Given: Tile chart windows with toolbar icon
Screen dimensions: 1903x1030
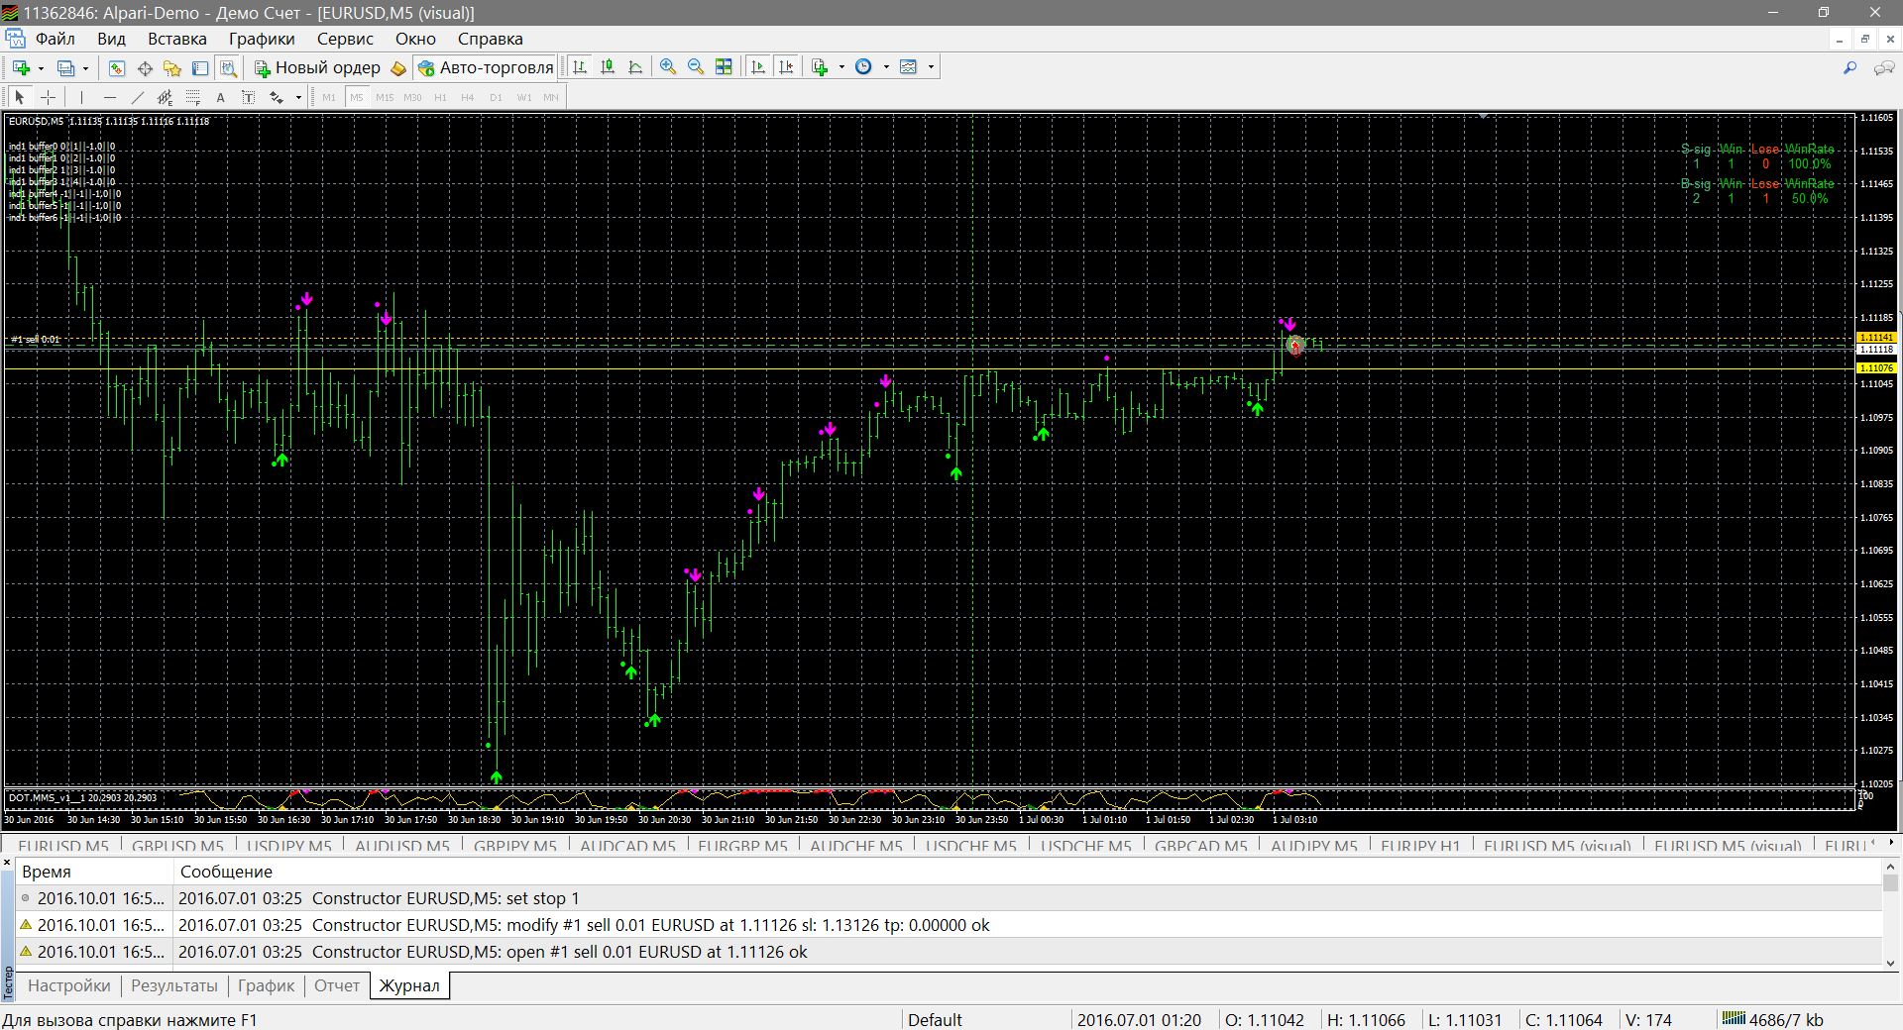Looking at the screenshot, I should pyautogui.click(x=724, y=67).
